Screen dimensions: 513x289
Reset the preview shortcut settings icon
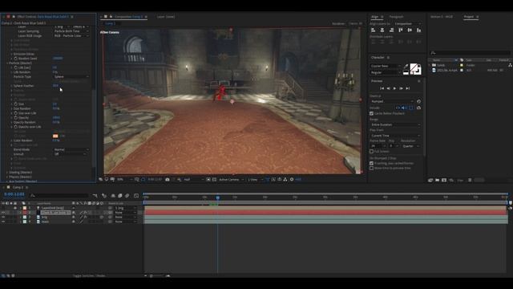[x=418, y=101]
